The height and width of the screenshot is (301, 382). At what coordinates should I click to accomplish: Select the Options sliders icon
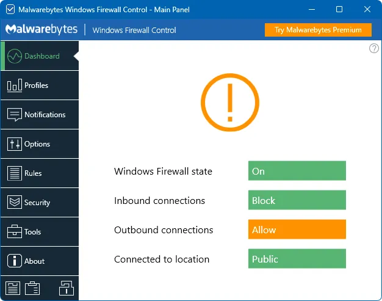click(x=15, y=144)
